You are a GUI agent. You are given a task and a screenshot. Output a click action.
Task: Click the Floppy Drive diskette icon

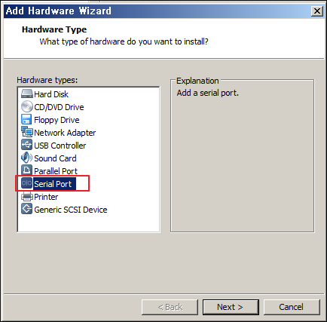point(26,119)
